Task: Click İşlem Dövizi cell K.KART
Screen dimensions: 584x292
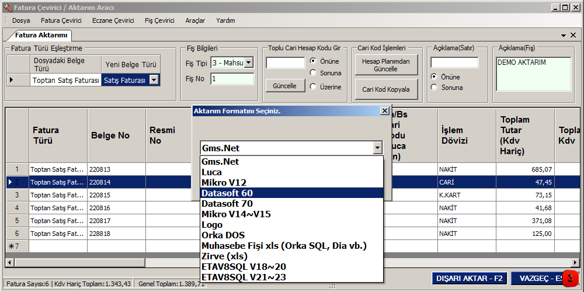Action: click(467, 195)
